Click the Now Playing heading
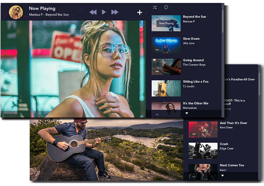This screenshot has width=264, height=186. [x=42, y=8]
